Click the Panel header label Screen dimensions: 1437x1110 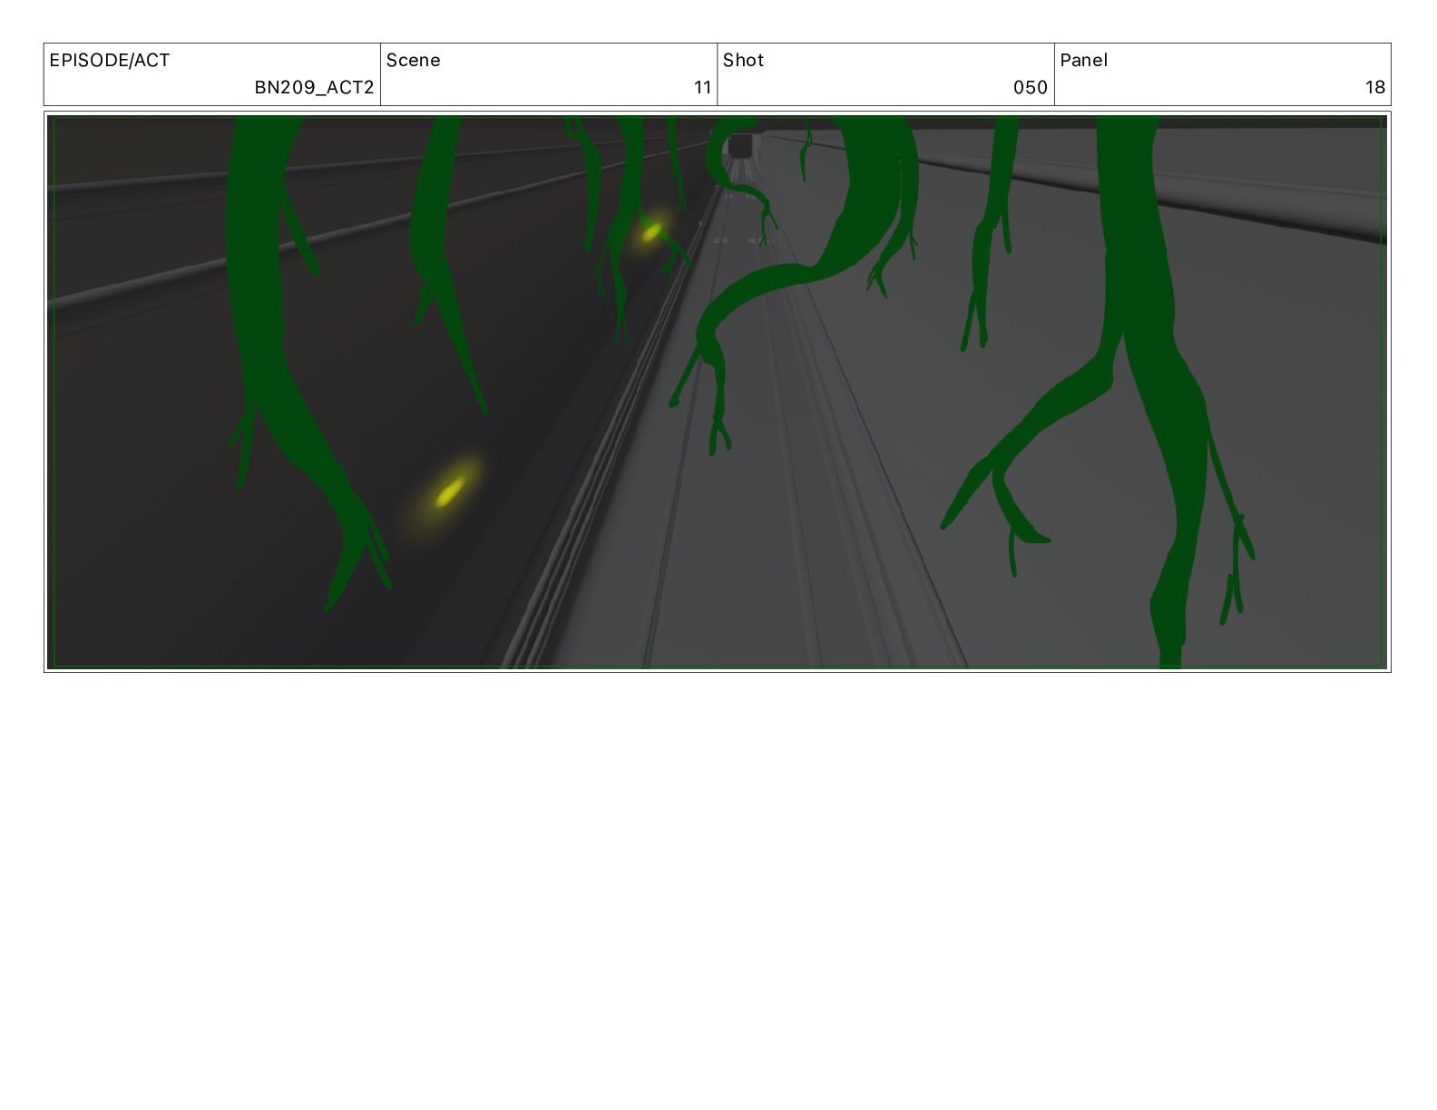coord(1084,61)
